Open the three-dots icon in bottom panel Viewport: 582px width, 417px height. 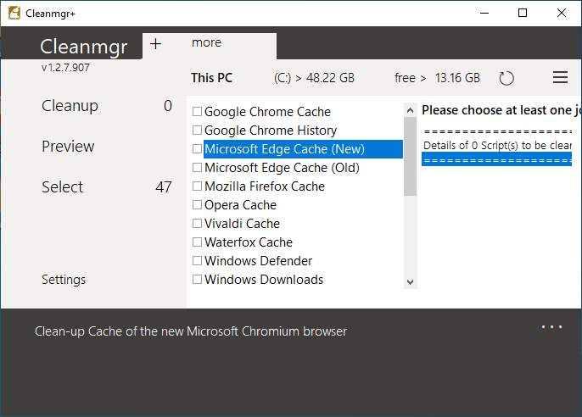click(551, 327)
